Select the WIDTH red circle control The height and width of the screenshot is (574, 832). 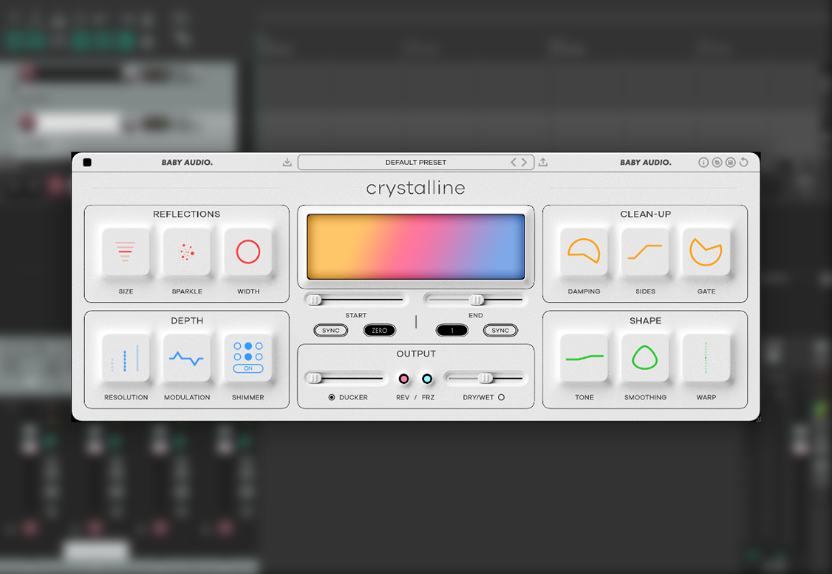248,251
